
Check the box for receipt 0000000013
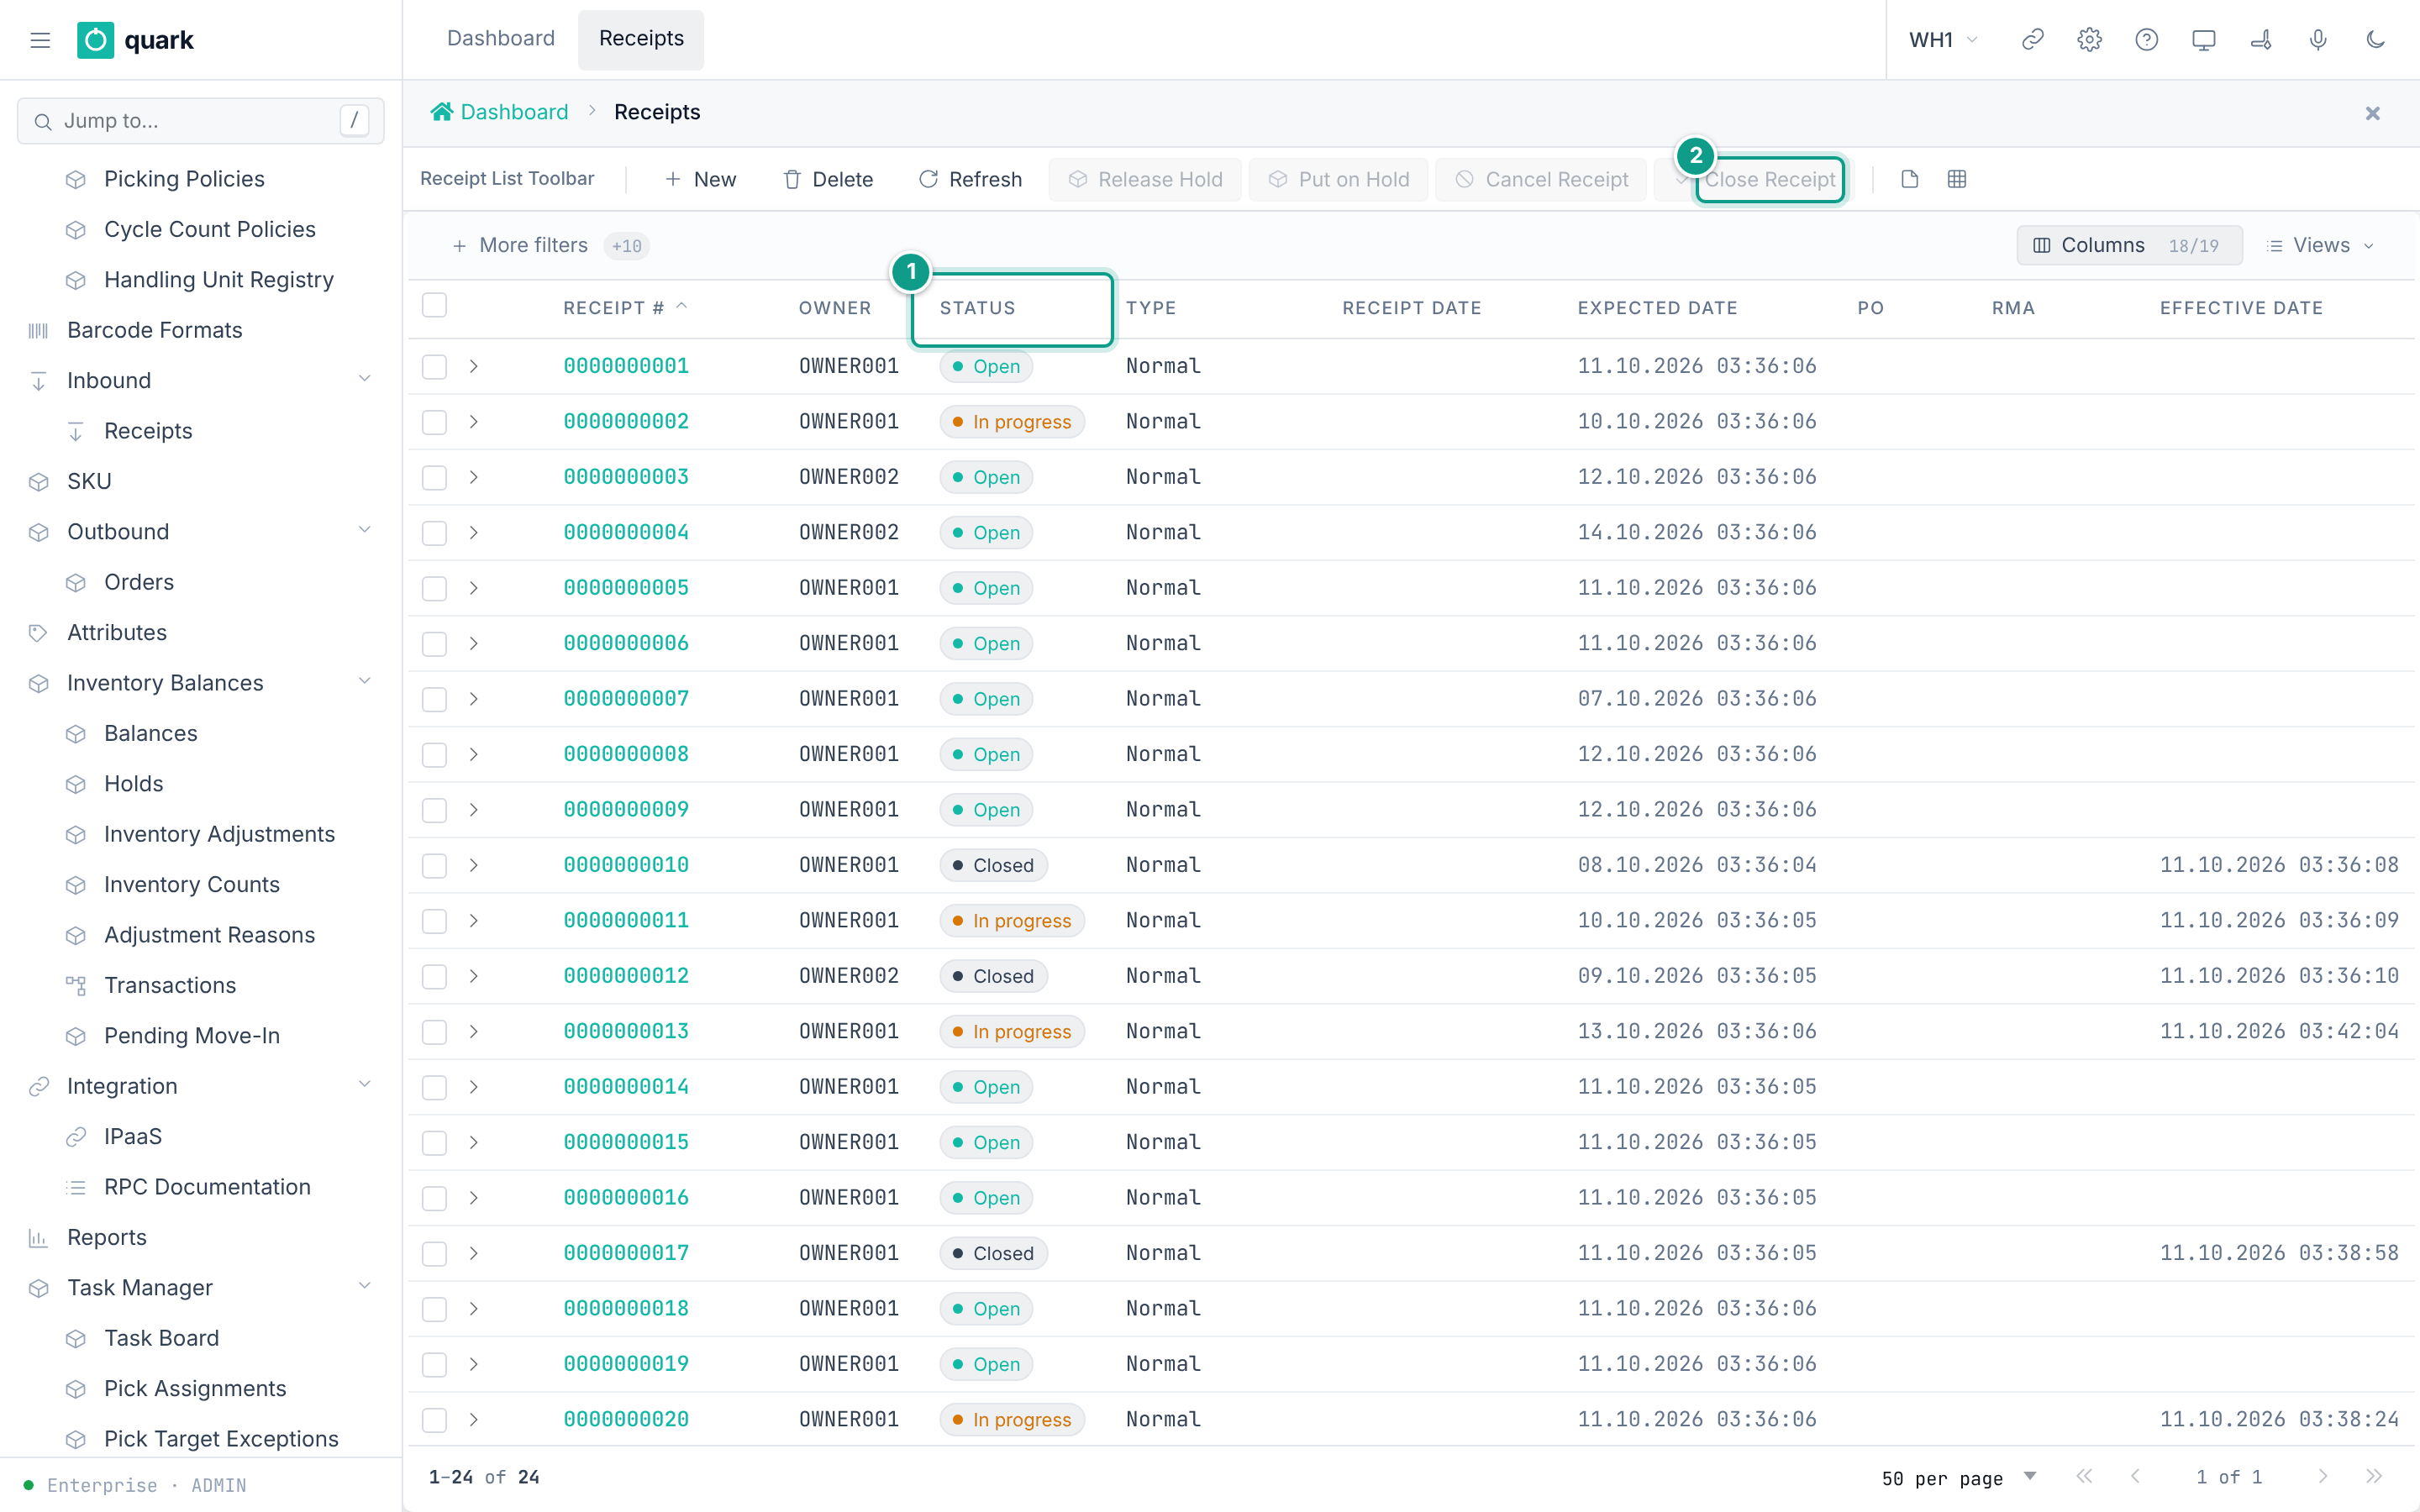point(434,1031)
